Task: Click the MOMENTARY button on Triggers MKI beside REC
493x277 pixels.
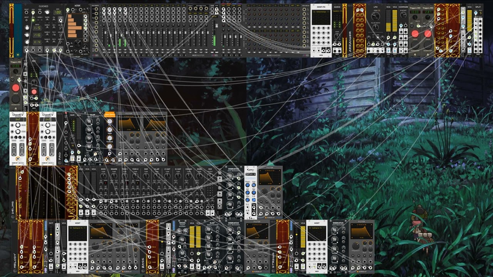Action: 16,100
